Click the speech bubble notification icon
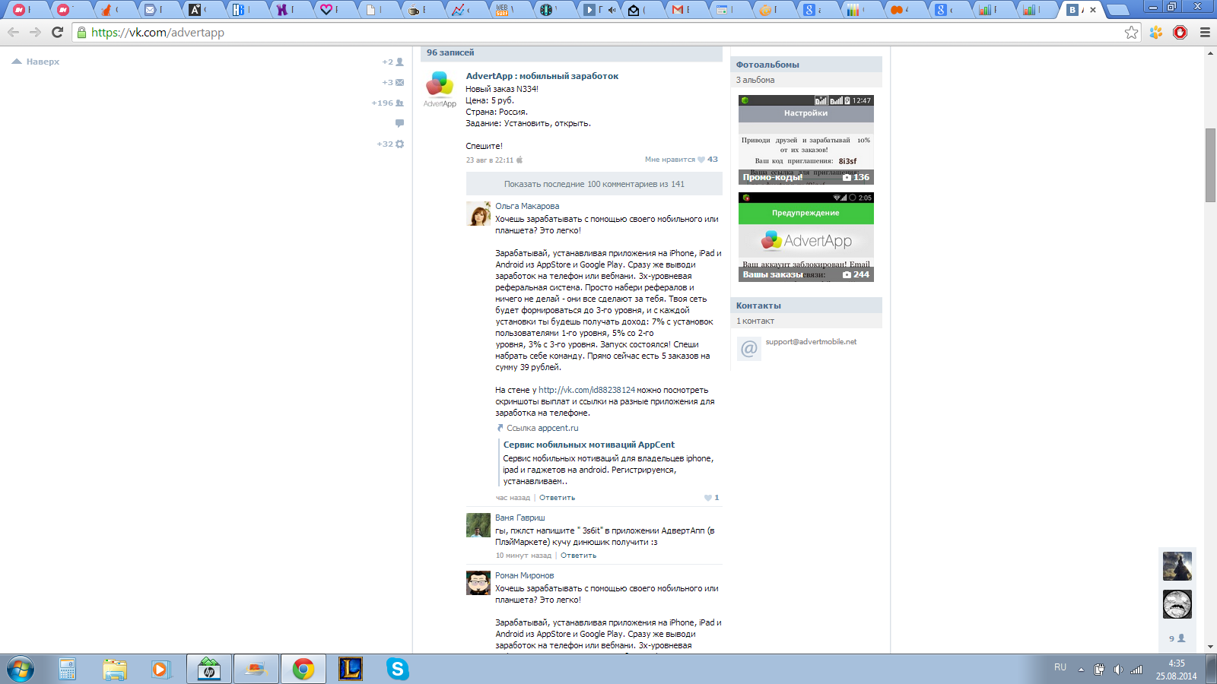This screenshot has height=684, width=1217. coord(399,123)
